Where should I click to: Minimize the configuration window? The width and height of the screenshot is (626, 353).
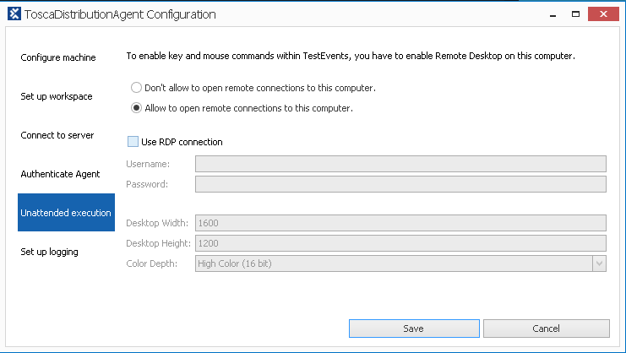pos(550,14)
